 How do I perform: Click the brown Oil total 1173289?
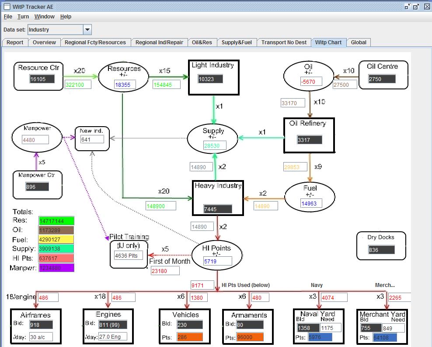[56, 230]
